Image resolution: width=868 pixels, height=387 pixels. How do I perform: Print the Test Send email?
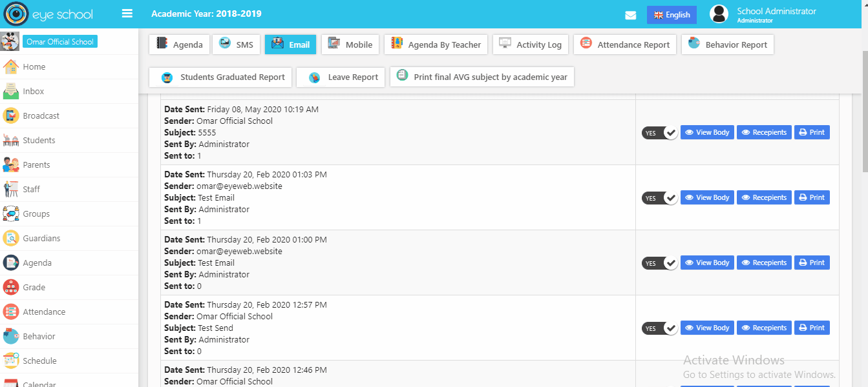point(812,328)
